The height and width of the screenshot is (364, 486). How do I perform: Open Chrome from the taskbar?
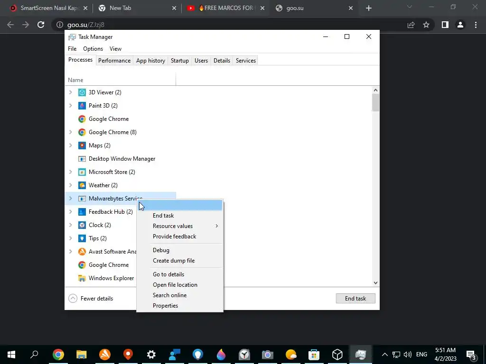tap(58, 355)
